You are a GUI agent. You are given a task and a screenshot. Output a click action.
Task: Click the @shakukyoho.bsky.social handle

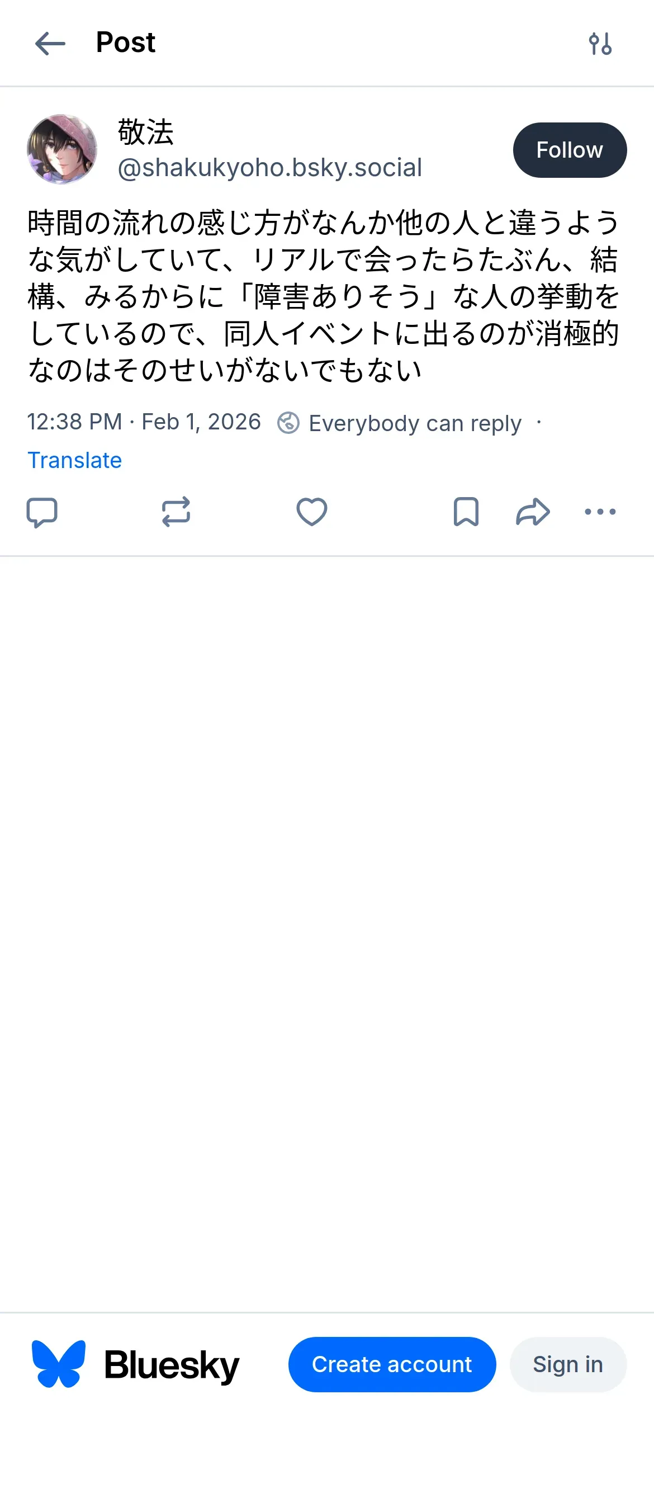click(x=269, y=168)
